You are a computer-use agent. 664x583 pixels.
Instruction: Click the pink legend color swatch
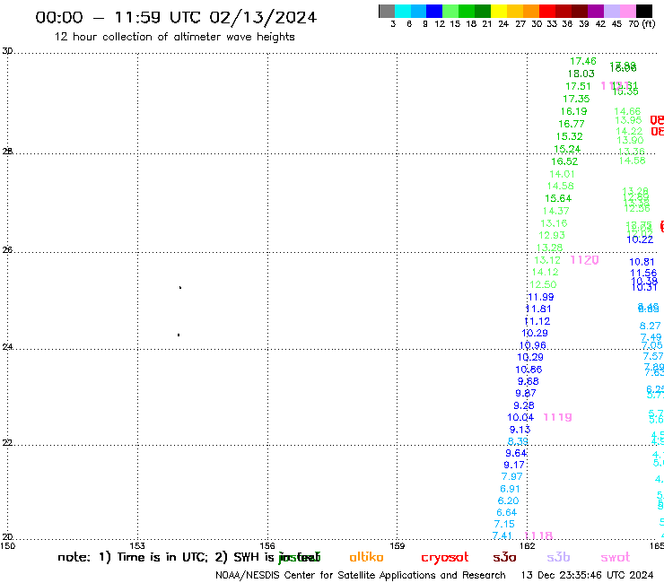(x=627, y=11)
